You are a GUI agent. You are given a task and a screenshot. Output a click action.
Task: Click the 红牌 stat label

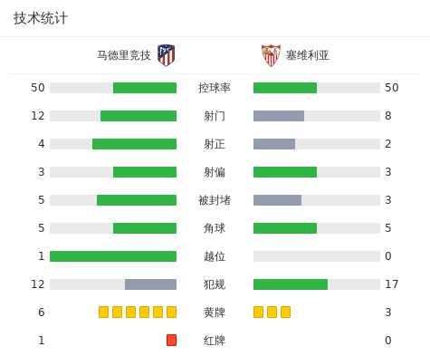[x=215, y=341]
